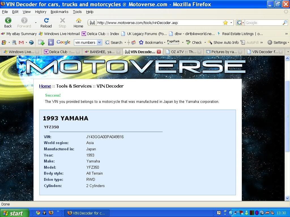Click the Gmail icon in Google toolbar
Screen dimensions: 290x217
[x=21, y=42]
